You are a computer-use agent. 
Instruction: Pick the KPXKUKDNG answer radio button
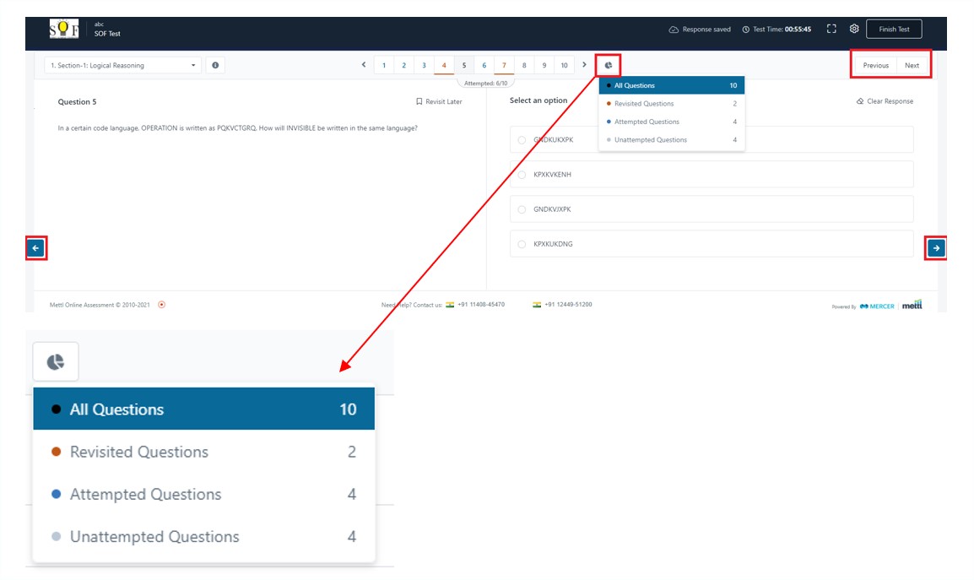coord(522,244)
